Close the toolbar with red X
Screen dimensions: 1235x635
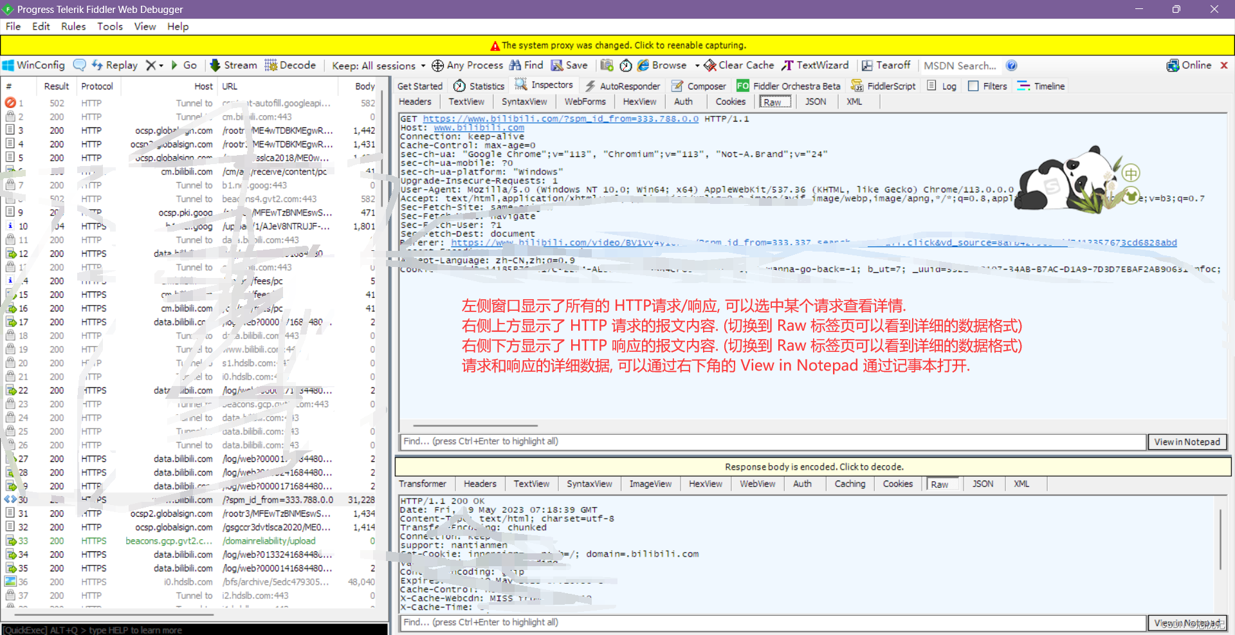tap(1224, 66)
